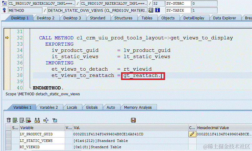
Task: Open the DetailDisplay tab
Action: pyautogui.click(x=194, y=18)
